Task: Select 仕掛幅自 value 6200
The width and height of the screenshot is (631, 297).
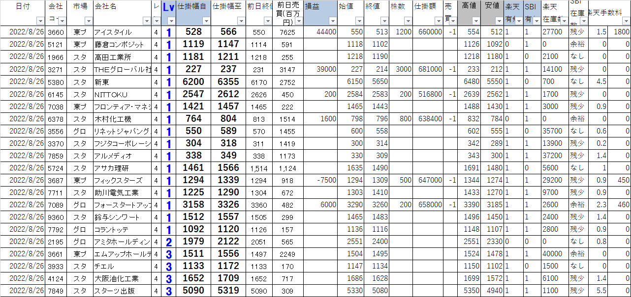Action: click(193, 81)
